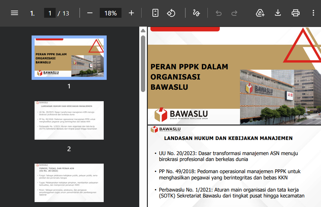Click the thumbnail label number 1
Viewport: 321px width, 207px height.
click(x=69, y=86)
